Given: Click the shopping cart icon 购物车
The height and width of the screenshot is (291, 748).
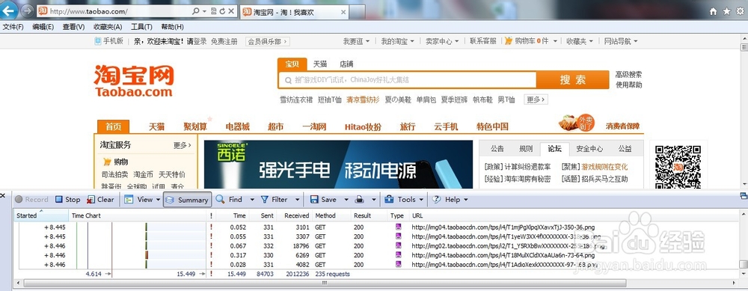Looking at the screenshot, I should [509, 41].
